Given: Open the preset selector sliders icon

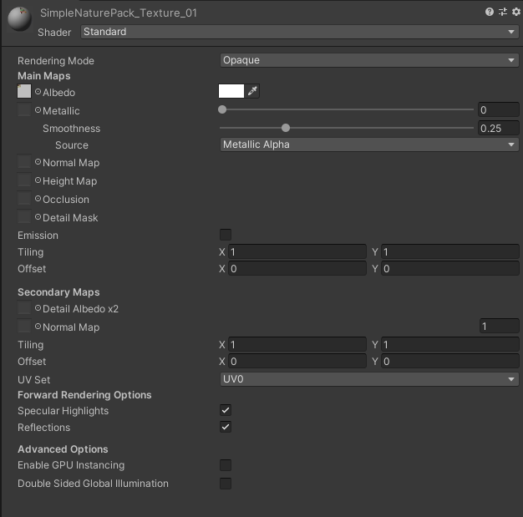Looking at the screenshot, I should tap(503, 12).
